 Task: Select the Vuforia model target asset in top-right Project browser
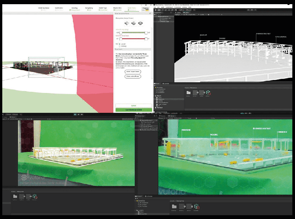coord(208,93)
